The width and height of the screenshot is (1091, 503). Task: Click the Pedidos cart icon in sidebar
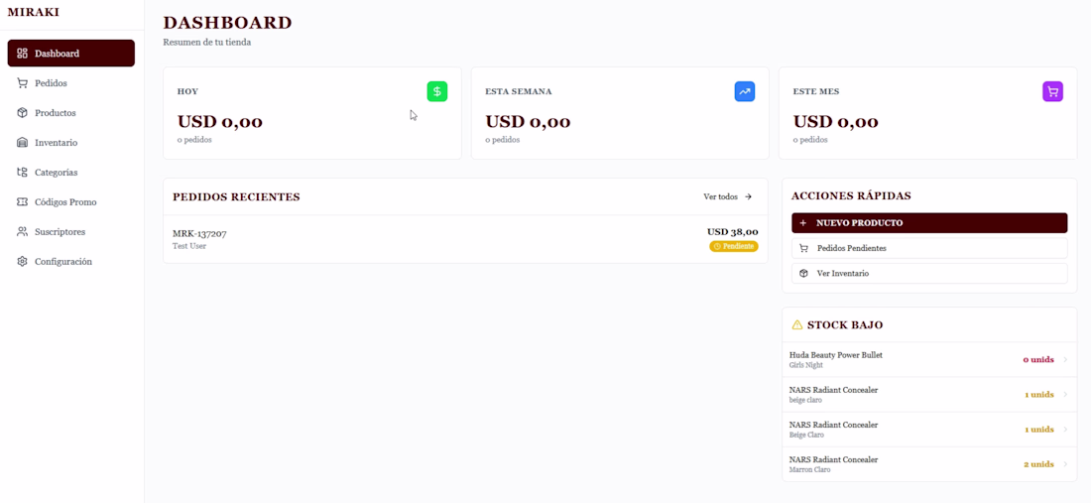tap(23, 83)
